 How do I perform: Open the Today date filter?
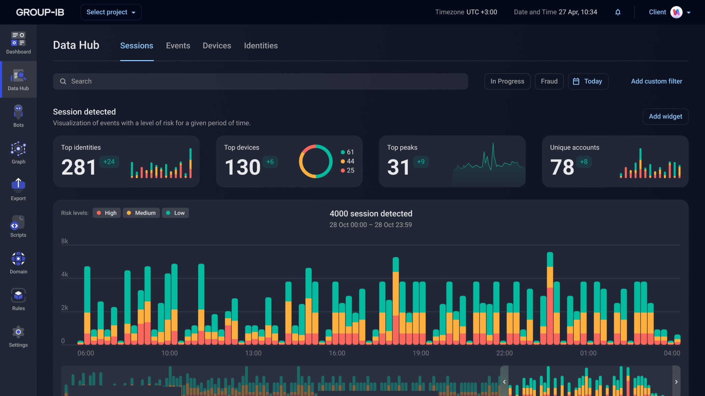point(588,81)
